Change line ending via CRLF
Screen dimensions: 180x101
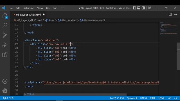click(x=152, y=98)
